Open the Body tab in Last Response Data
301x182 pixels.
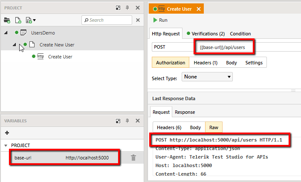[x=195, y=127]
